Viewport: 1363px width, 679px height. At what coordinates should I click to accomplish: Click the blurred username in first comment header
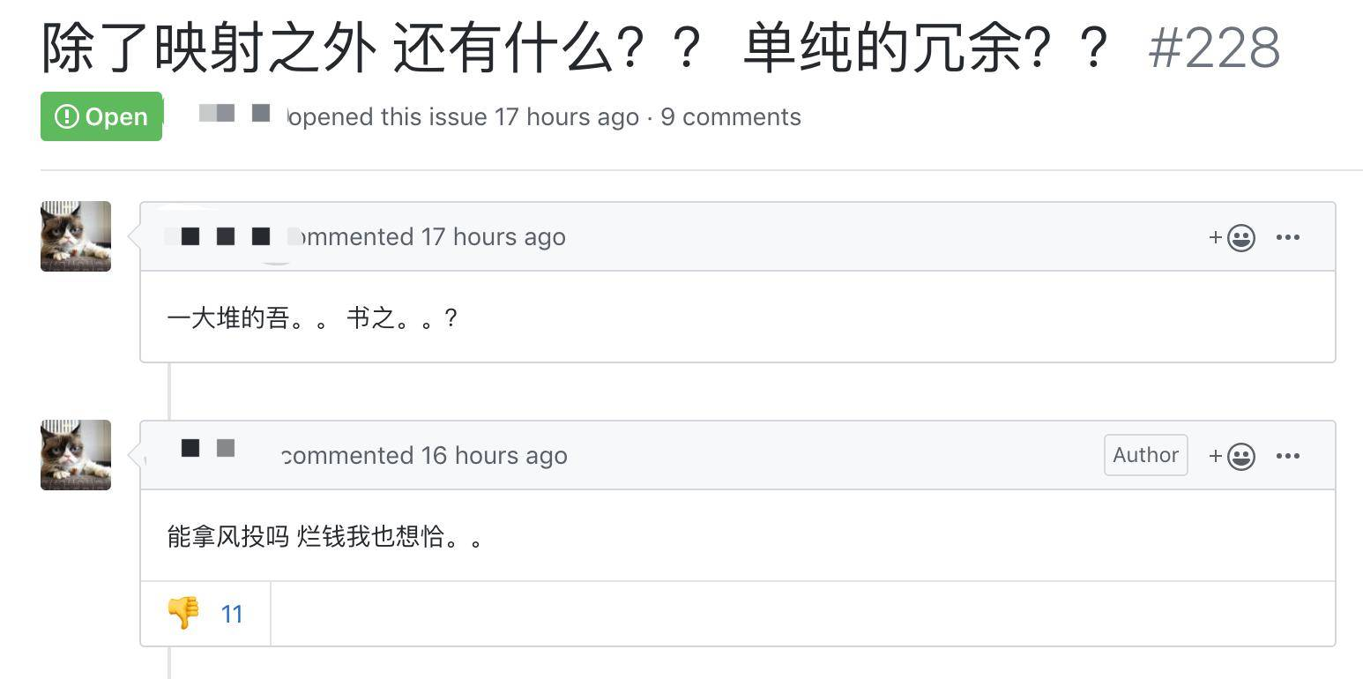point(226,236)
